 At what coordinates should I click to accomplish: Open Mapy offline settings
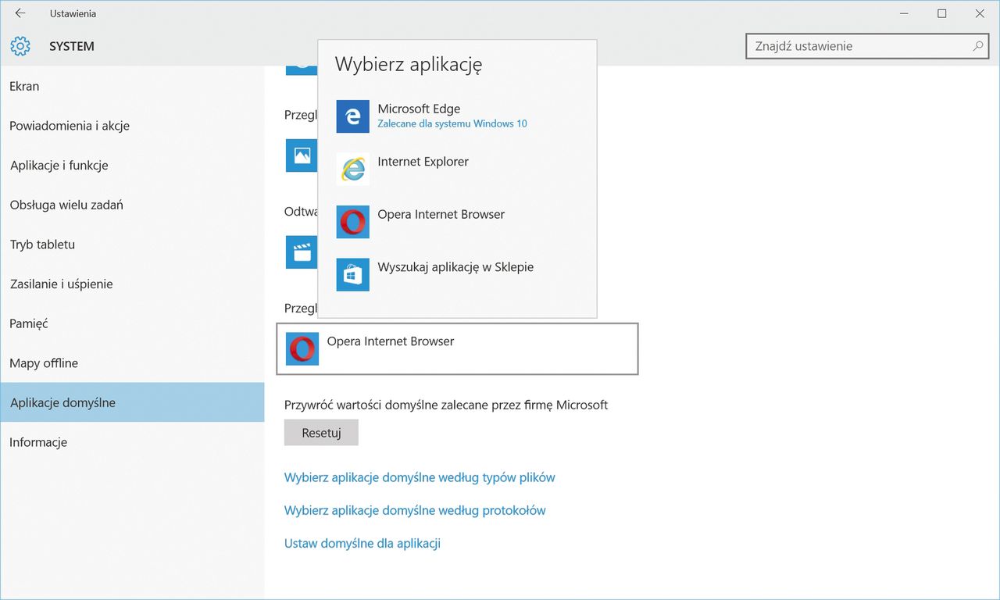pos(132,363)
